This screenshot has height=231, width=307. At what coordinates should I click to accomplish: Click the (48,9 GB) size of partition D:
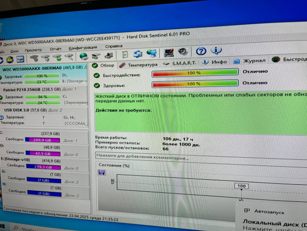click(52, 148)
